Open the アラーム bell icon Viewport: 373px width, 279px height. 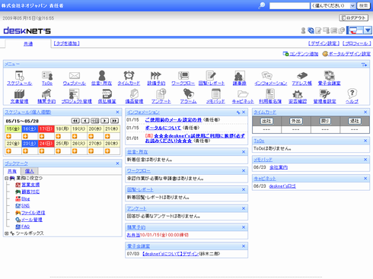tap(189, 94)
